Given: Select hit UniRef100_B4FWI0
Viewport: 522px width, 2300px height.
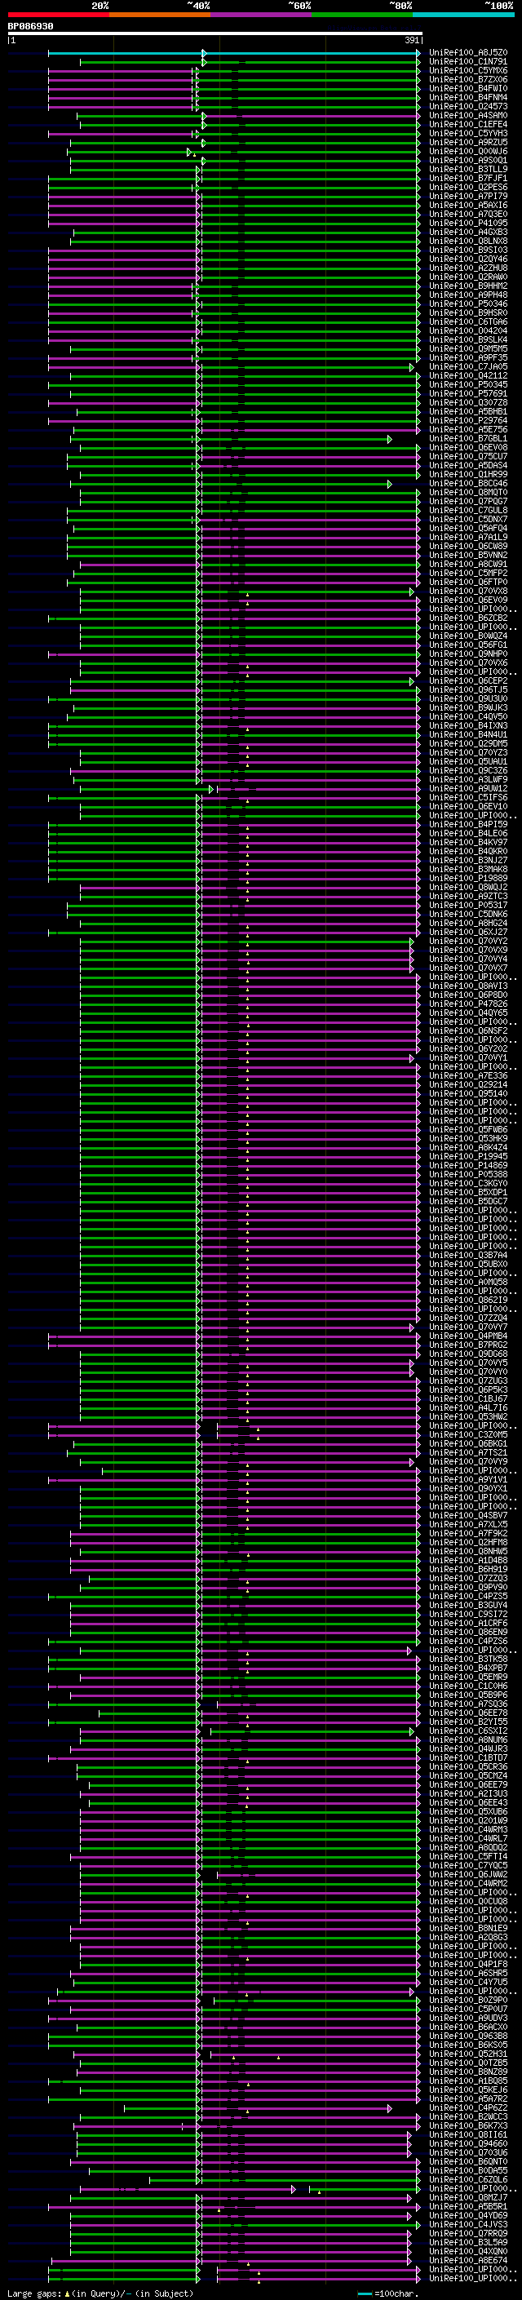Looking at the screenshot, I should coord(468,88).
